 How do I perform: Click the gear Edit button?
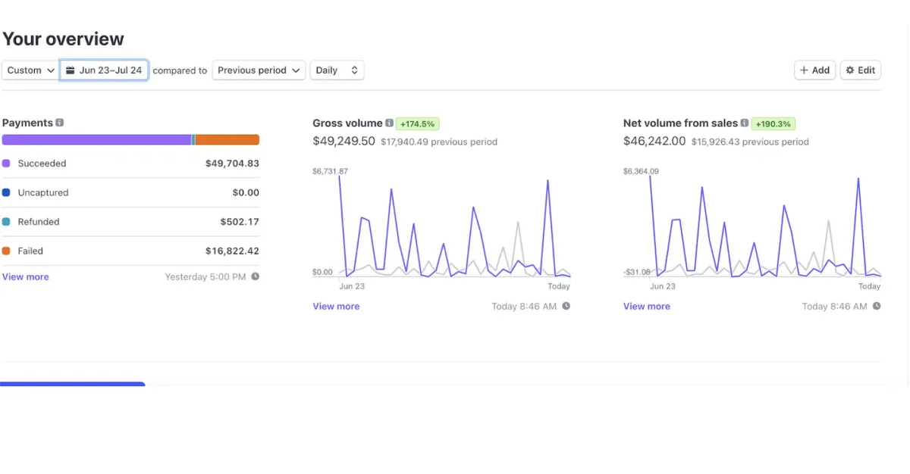click(860, 70)
